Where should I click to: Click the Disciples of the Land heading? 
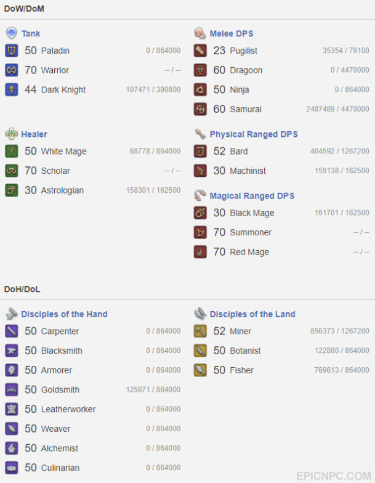(252, 314)
